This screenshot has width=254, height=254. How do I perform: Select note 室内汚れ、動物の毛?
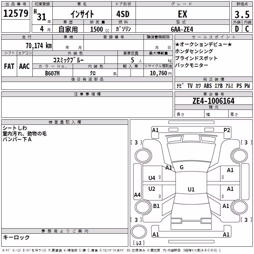25,134
